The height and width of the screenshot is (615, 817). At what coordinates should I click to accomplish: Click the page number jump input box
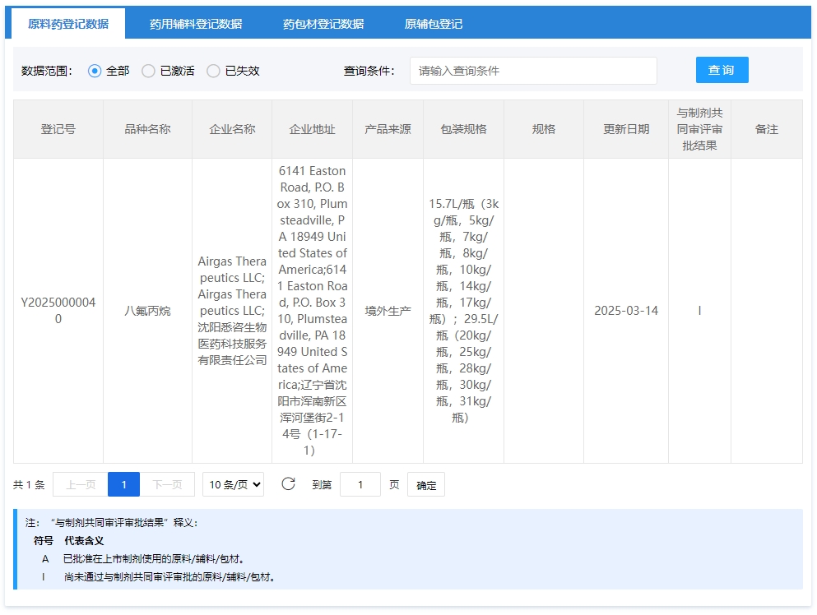(x=360, y=485)
